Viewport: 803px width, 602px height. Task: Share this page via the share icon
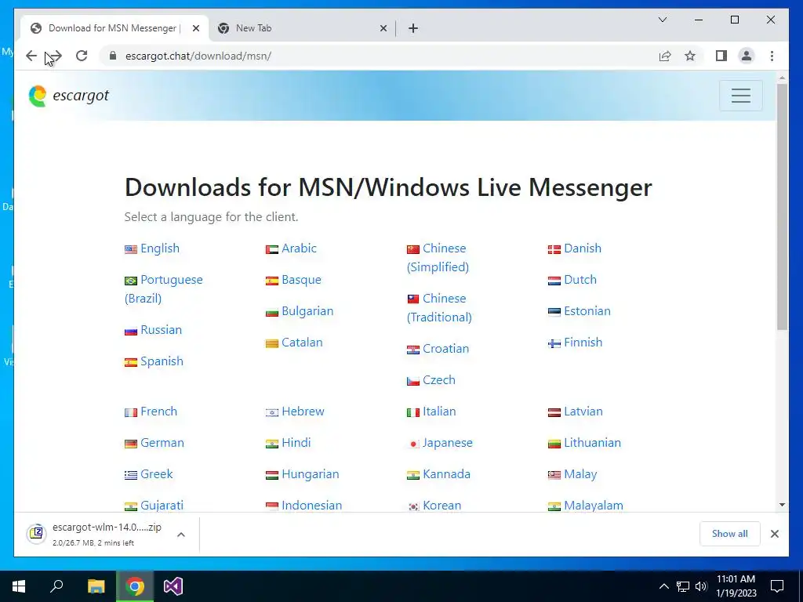[665, 56]
